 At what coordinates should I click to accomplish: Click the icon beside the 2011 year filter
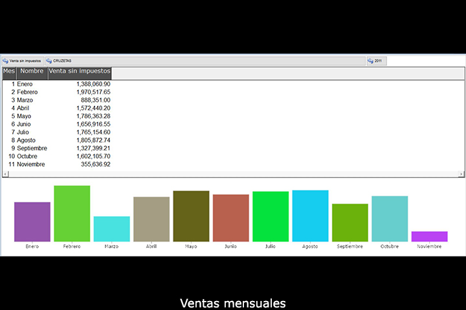click(370, 61)
